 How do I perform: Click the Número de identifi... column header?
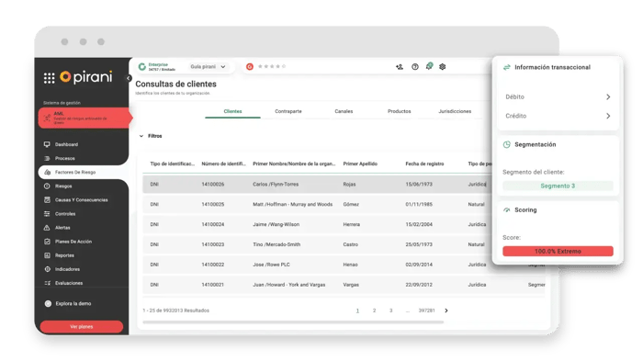point(223,164)
